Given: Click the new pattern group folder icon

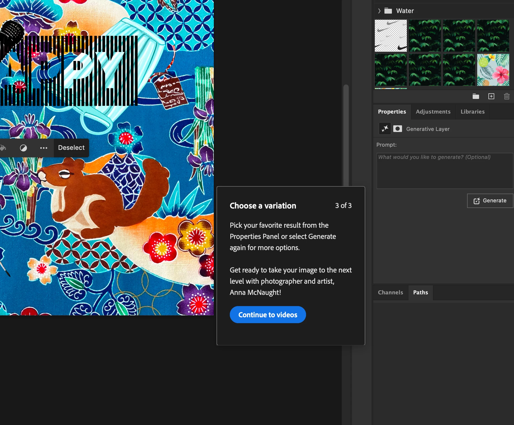Looking at the screenshot, I should pyautogui.click(x=476, y=96).
